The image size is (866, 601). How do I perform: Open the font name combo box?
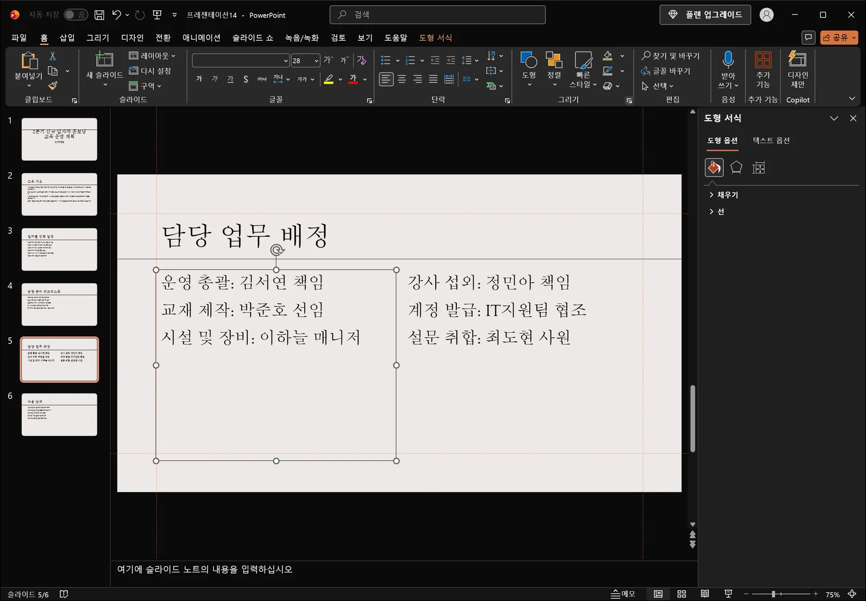coord(241,61)
